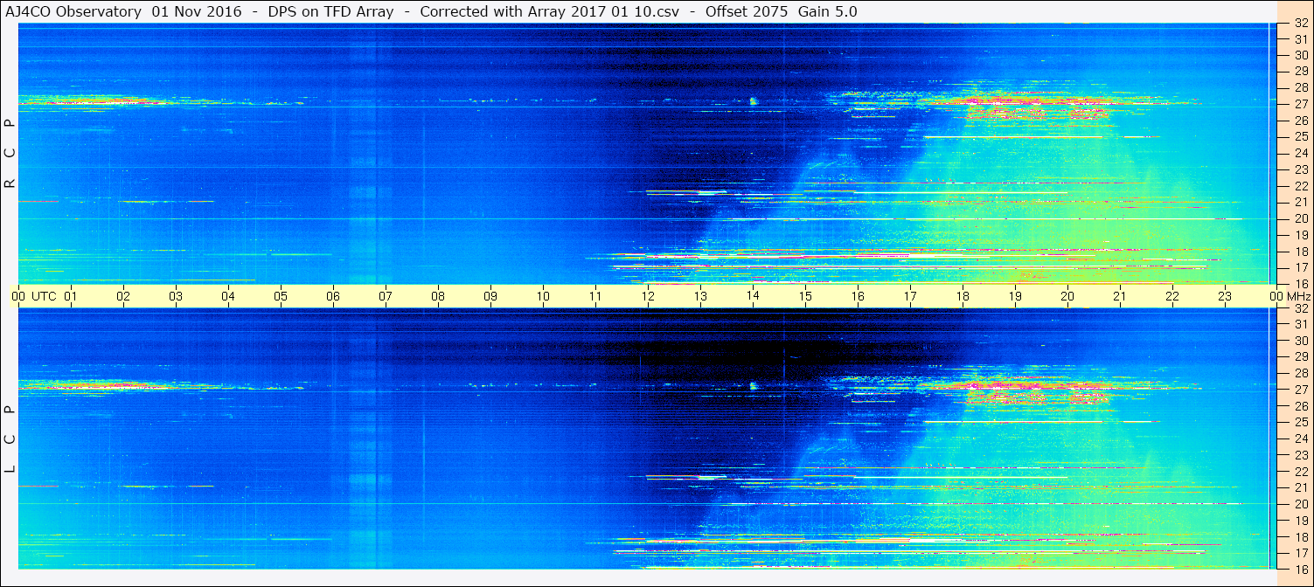
Task: Select the 12 hour marker on time axis
Action: tap(648, 296)
